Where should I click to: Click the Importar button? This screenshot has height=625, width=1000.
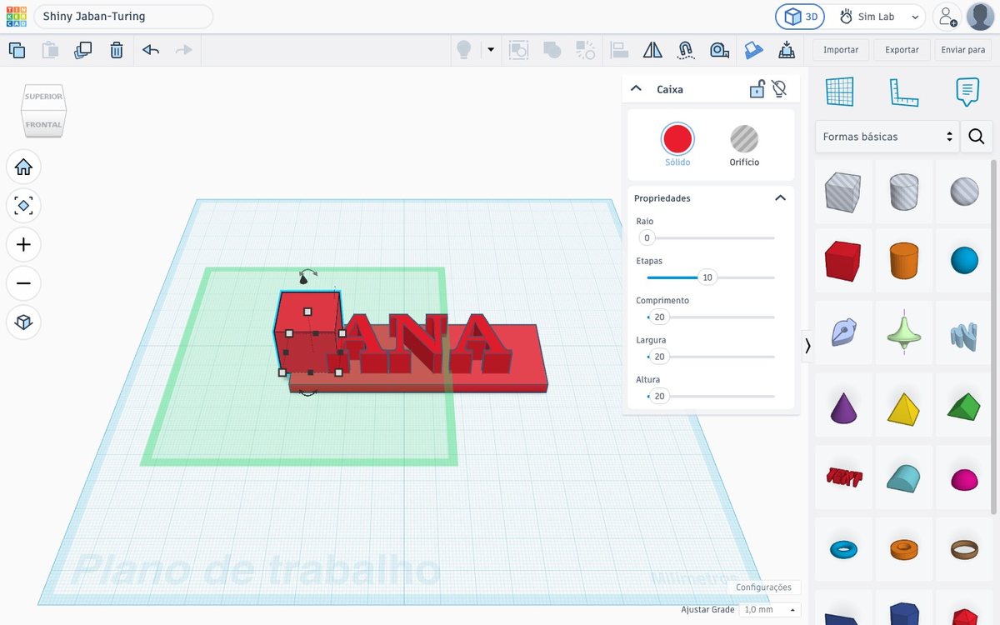pos(841,50)
